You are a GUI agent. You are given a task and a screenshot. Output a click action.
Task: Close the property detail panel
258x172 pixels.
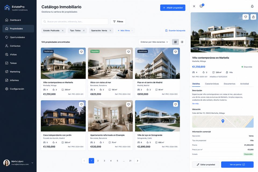[x=194, y=6]
